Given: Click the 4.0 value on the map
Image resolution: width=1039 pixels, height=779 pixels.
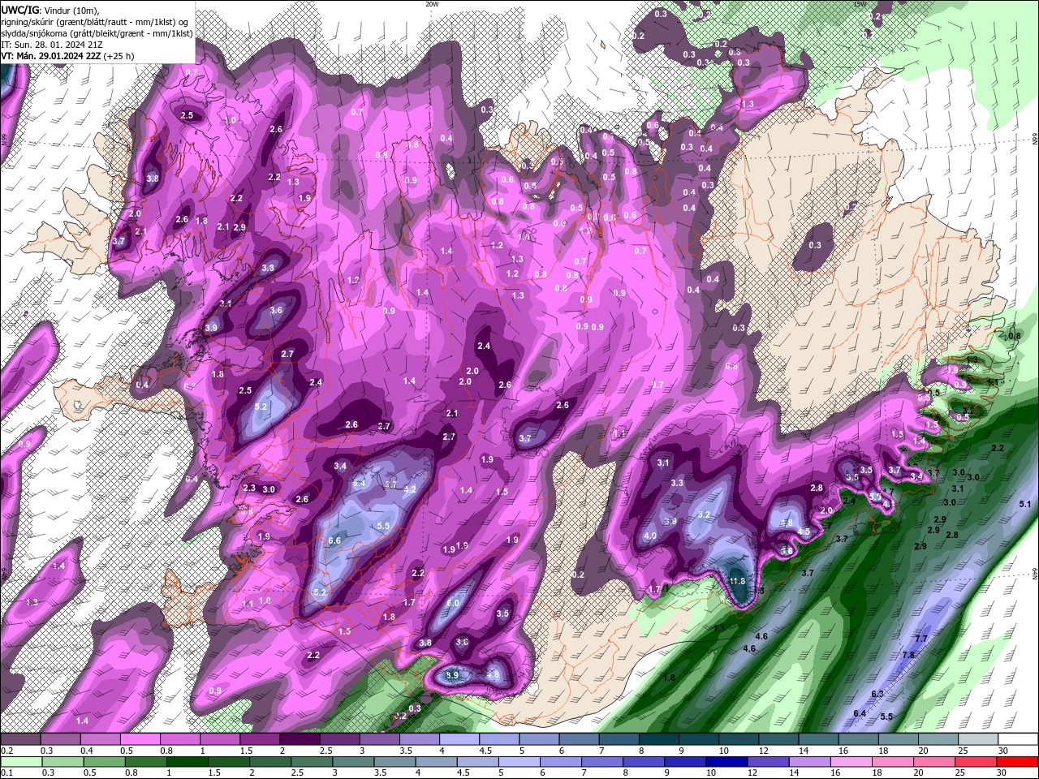Looking at the screenshot, I should tap(650, 536).
